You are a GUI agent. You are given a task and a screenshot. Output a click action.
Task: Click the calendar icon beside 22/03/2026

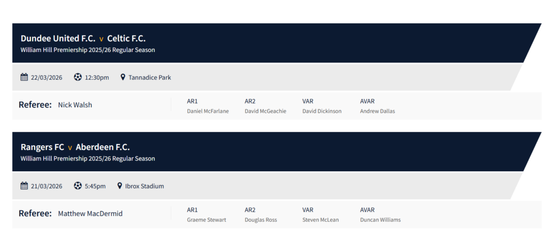[x=24, y=77]
